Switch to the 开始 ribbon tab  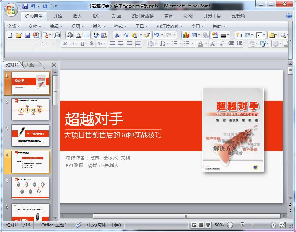[x=58, y=16]
